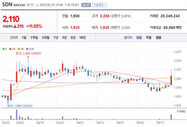Click the 최저 1,595 (02/24) label
Image resolution: width=187 pixels, height=127 pixels.
(20, 106)
